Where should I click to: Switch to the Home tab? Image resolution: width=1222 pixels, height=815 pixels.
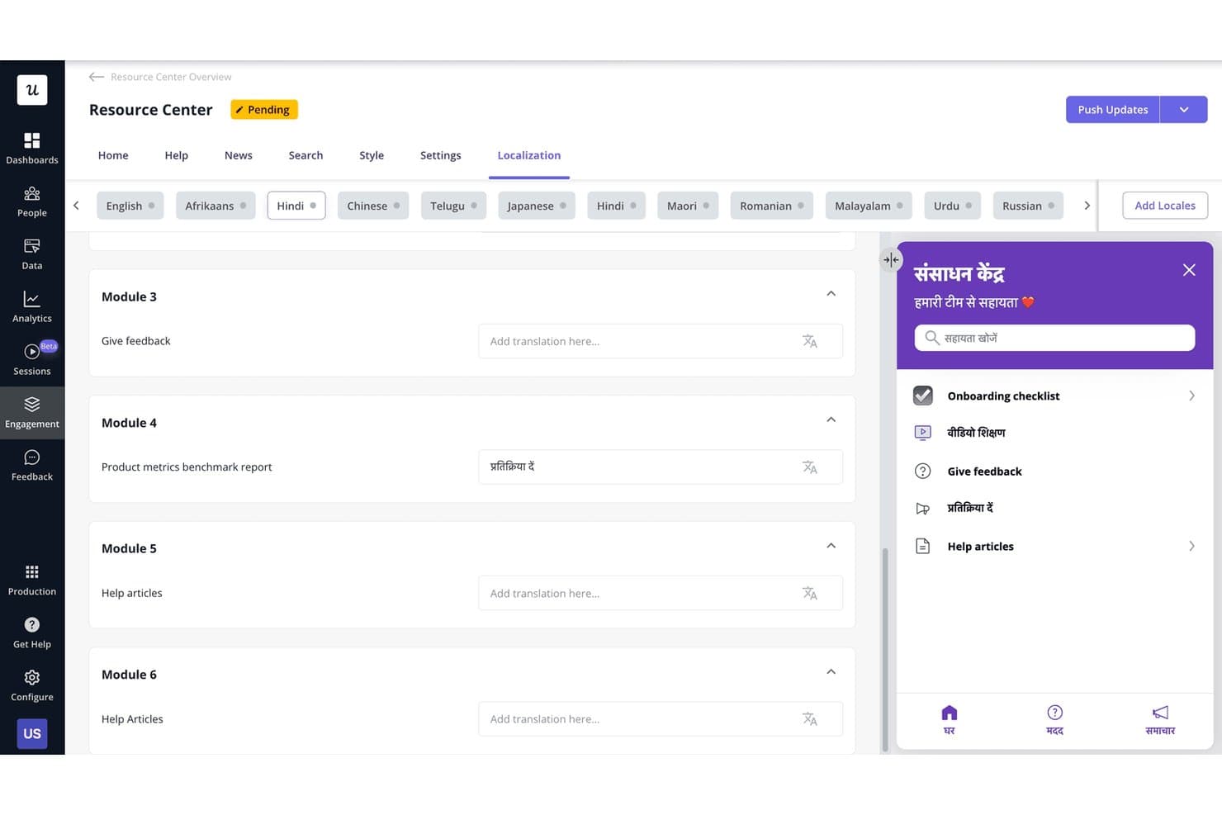[113, 155]
